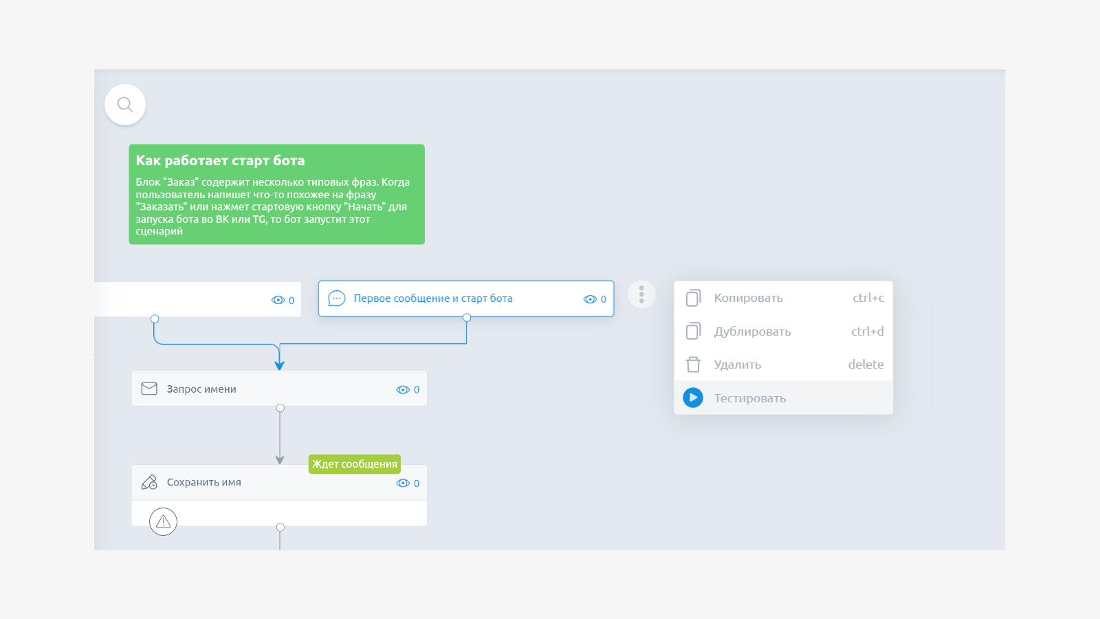
Task: Select Удалить from the context menu
Action: [x=784, y=365]
